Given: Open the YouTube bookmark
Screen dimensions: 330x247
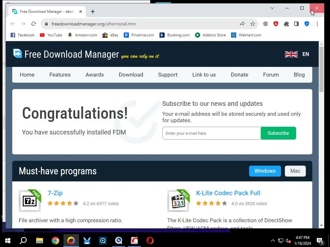Looking at the screenshot, I should click(51, 35).
